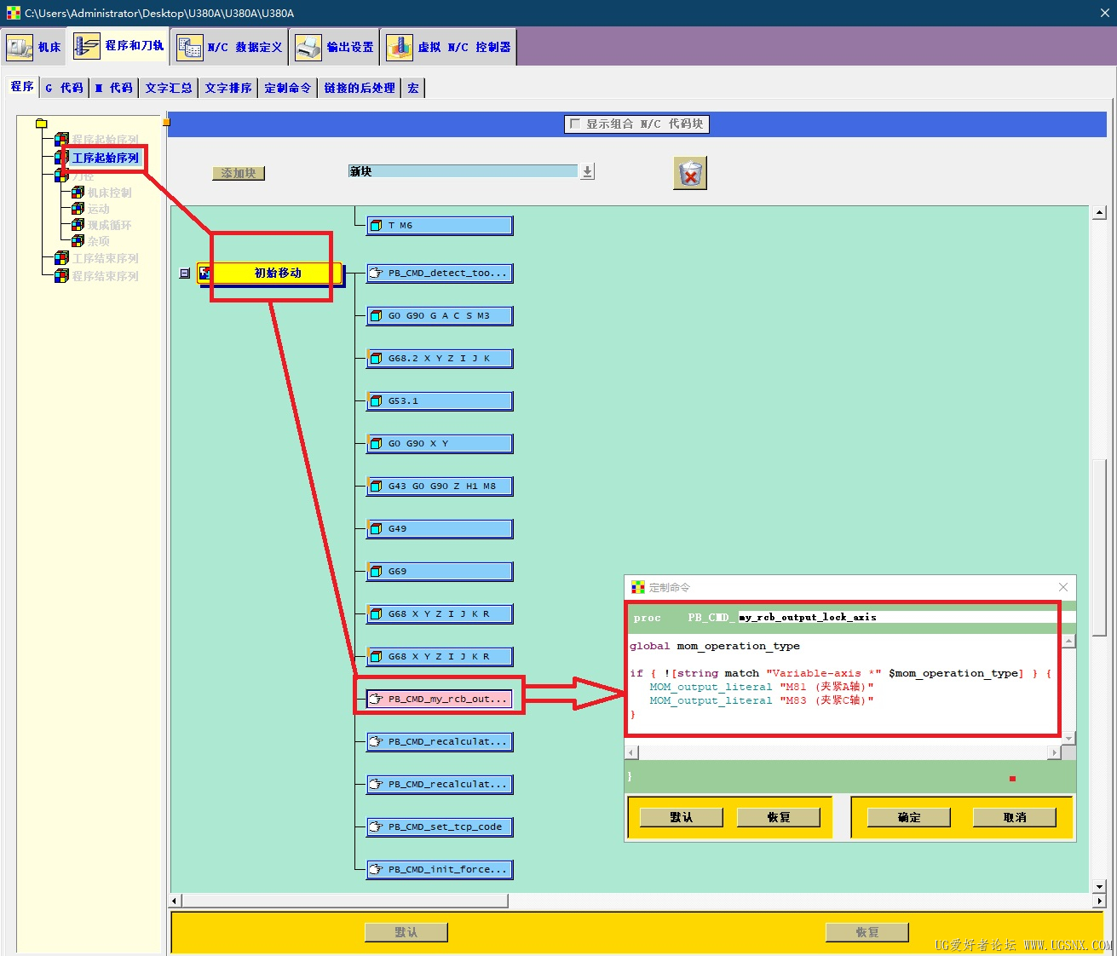Select the G 代码 sub-tab

64,88
